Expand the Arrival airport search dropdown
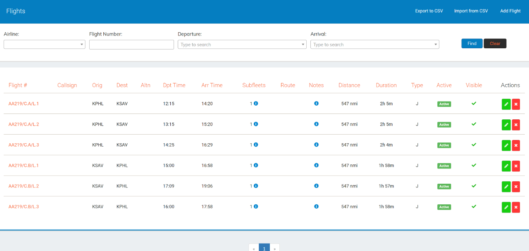 (x=374, y=45)
